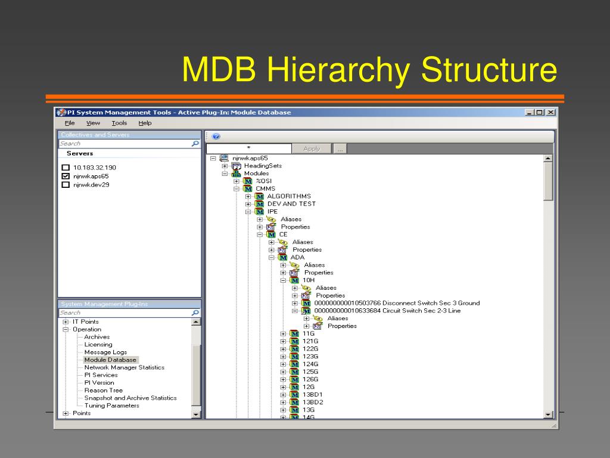
Task: Check the njnwkdev29 server checkbox
Action: [66, 185]
